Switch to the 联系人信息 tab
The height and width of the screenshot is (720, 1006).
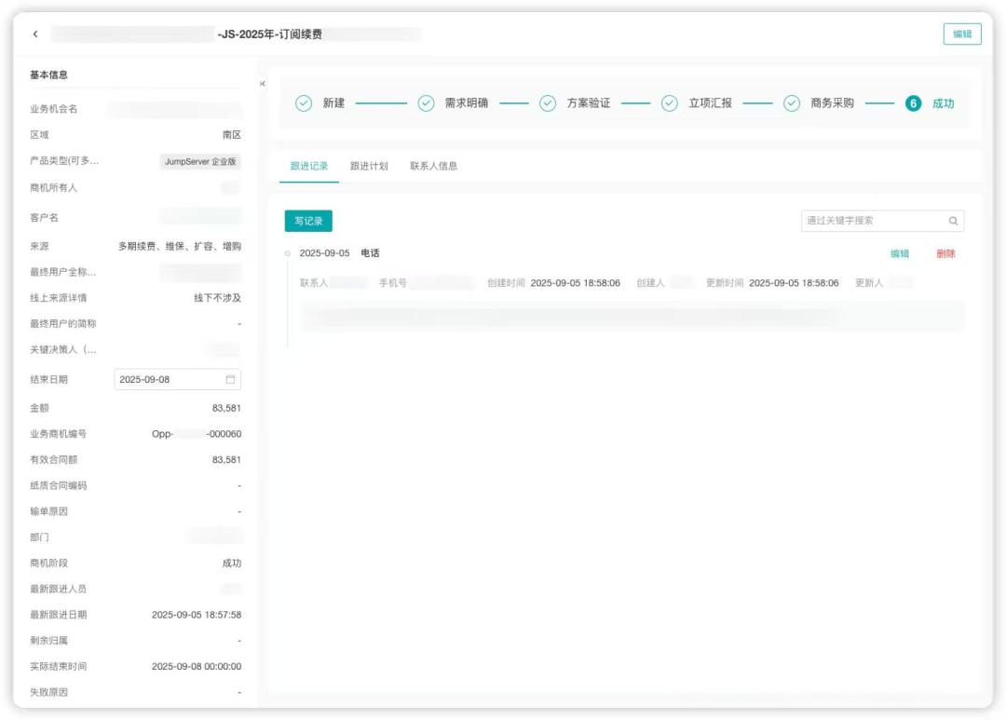(x=433, y=166)
